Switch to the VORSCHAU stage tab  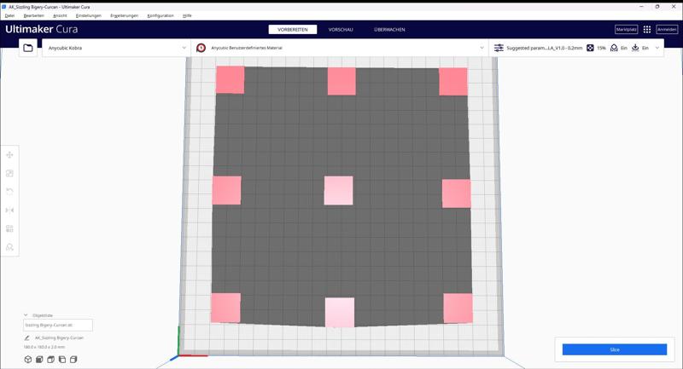point(341,29)
